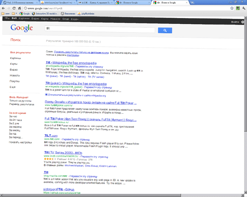The width and height of the screenshot is (247, 197).
Task: Filter by Видео in left sidebar
Action: click(x=14, y=70)
